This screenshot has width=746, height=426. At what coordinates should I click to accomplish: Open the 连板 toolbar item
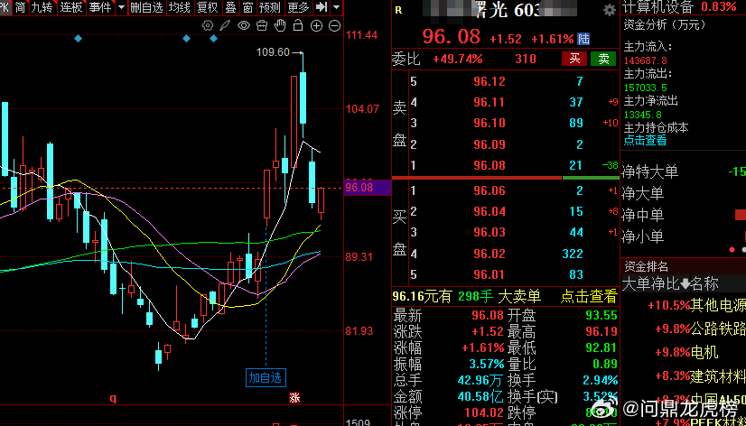(71, 7)
